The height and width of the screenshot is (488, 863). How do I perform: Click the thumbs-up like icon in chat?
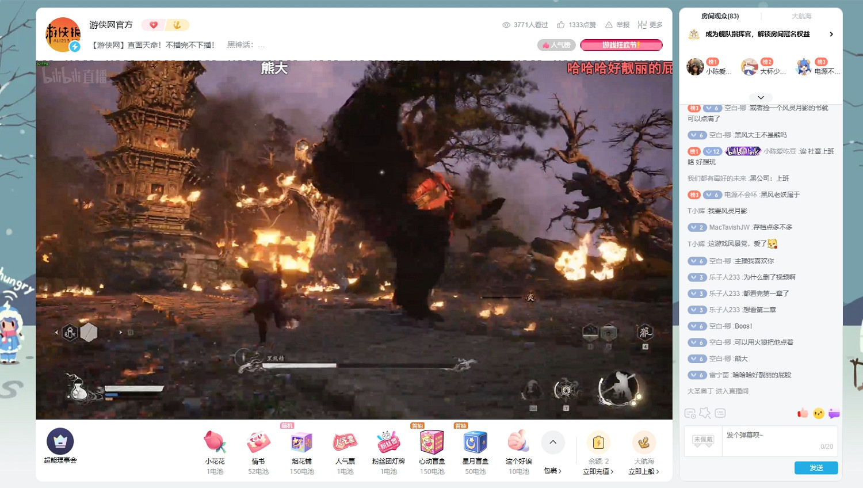pos(803,413)
